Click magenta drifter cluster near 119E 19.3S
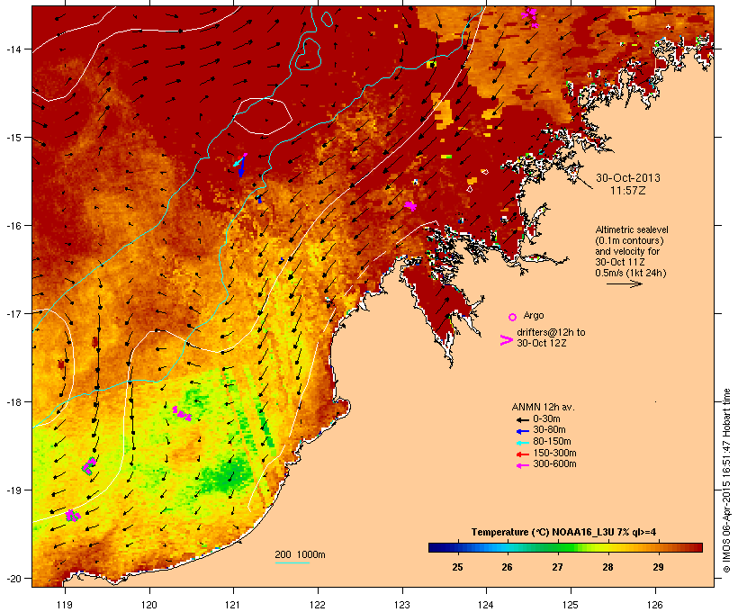 pos(73,516)
